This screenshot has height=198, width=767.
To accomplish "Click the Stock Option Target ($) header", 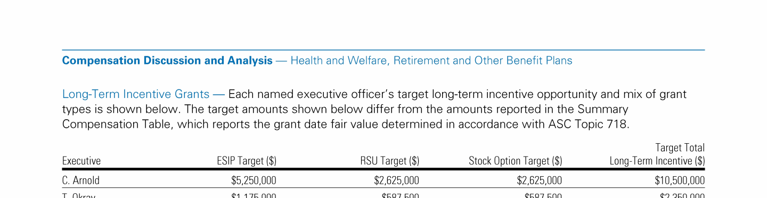I will pyautogui.click(x=516, y=161).
